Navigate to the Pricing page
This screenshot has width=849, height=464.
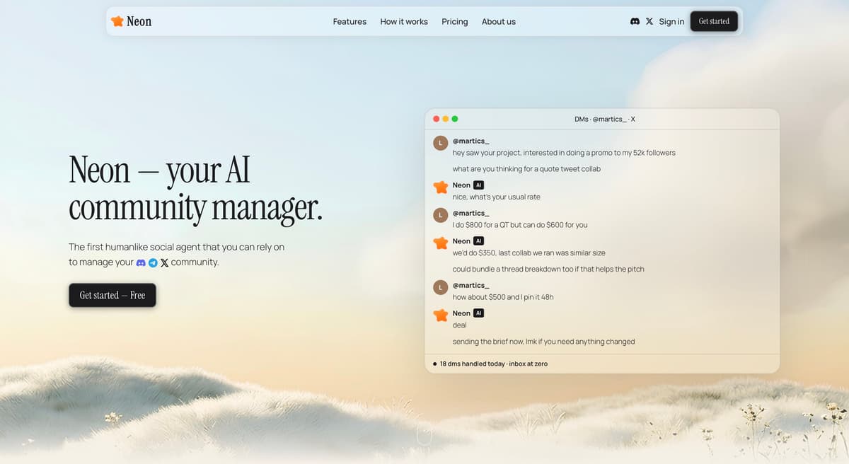point(454,21)
